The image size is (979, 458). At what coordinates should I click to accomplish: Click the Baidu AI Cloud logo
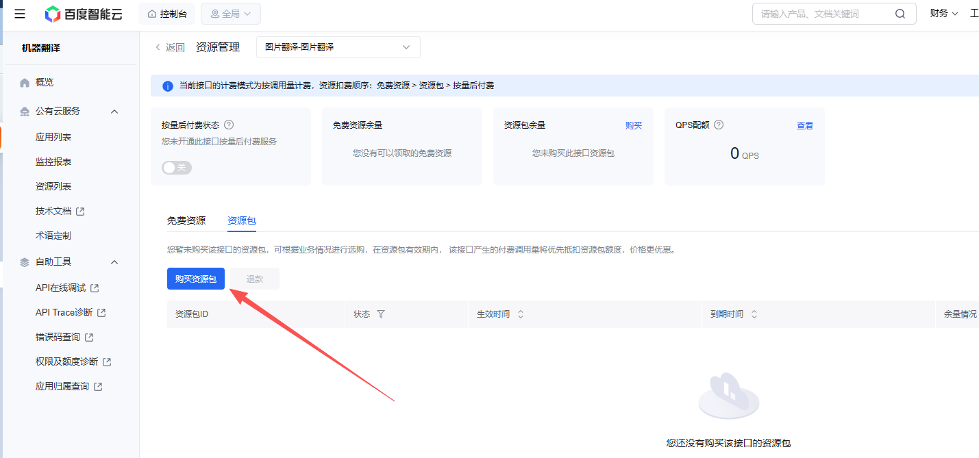point(84,14)
